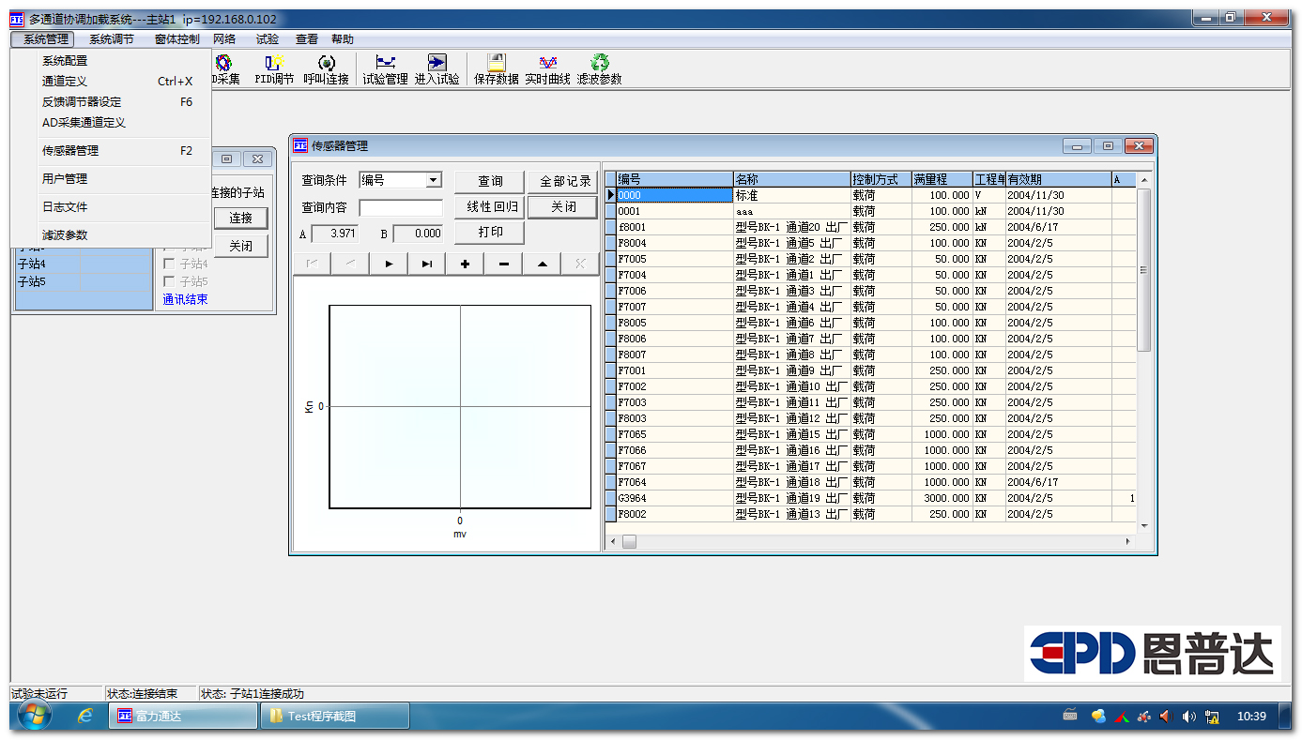This screenshot has height=740, width=1302.
Task: Click the 线性回归 button
Action: tap(490, 207)
